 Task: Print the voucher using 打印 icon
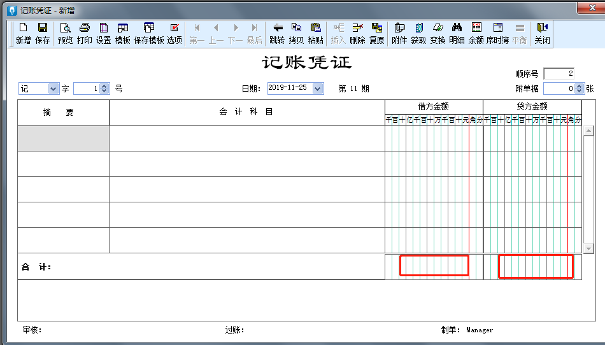(x=84, y=33)
